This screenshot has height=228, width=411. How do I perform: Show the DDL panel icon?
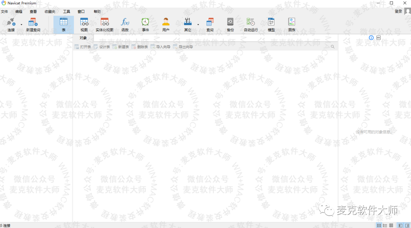(x=379, y=38)
